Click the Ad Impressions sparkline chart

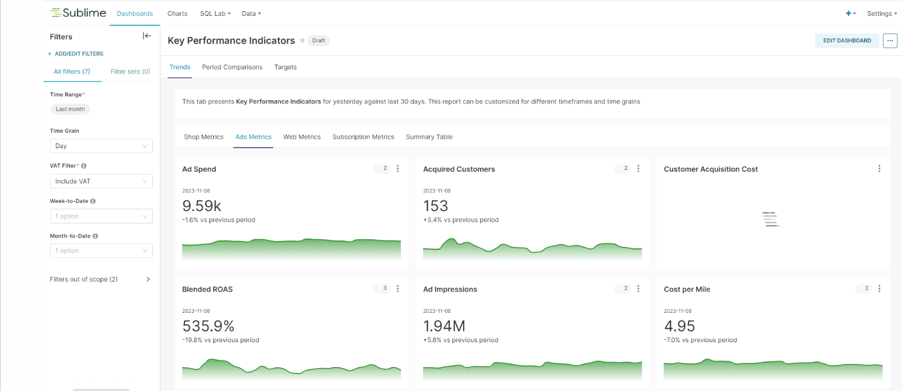tap(532, 370)
